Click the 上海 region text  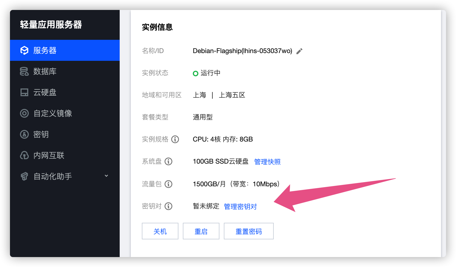(199, 95)
